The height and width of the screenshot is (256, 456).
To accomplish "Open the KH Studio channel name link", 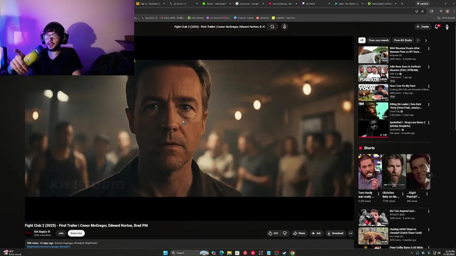I will pos(40,231).
